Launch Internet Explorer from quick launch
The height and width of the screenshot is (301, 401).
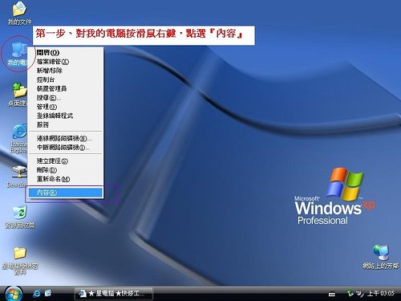(x=37, y=294)
